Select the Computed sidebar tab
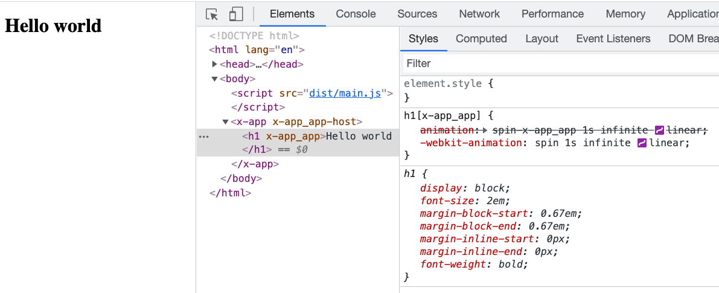Screen dimensions: 719x293 481,39
